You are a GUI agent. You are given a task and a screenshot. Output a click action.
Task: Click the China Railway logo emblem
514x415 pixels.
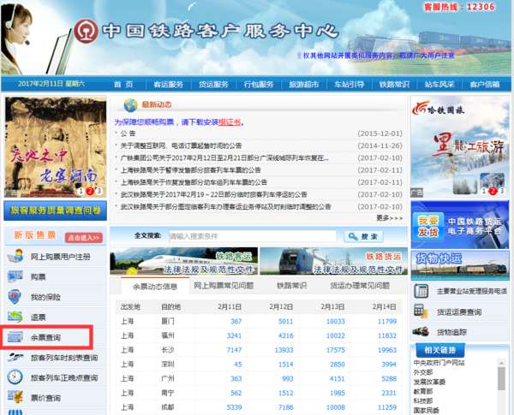pyautogui.click(x=86, y=31)
